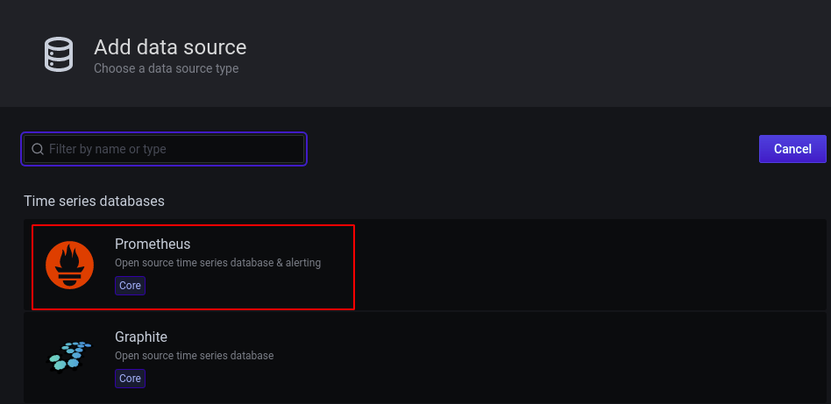
Task: Click Graphite's 'Open source time series database' text
Action: [x=194, y=356]
